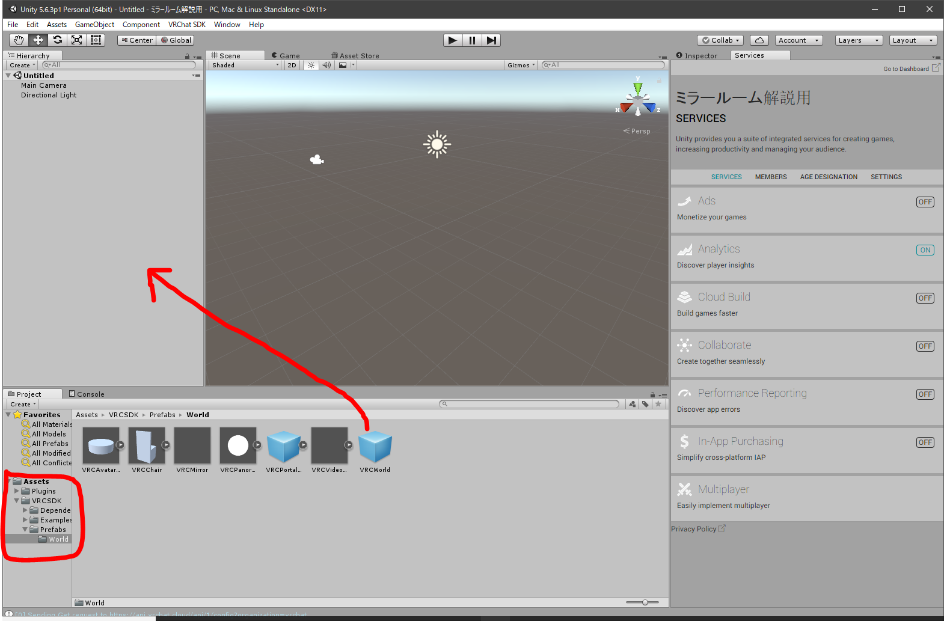944x621 pixels.
Task: Click the Step frame button
Action: pos(491,40)
